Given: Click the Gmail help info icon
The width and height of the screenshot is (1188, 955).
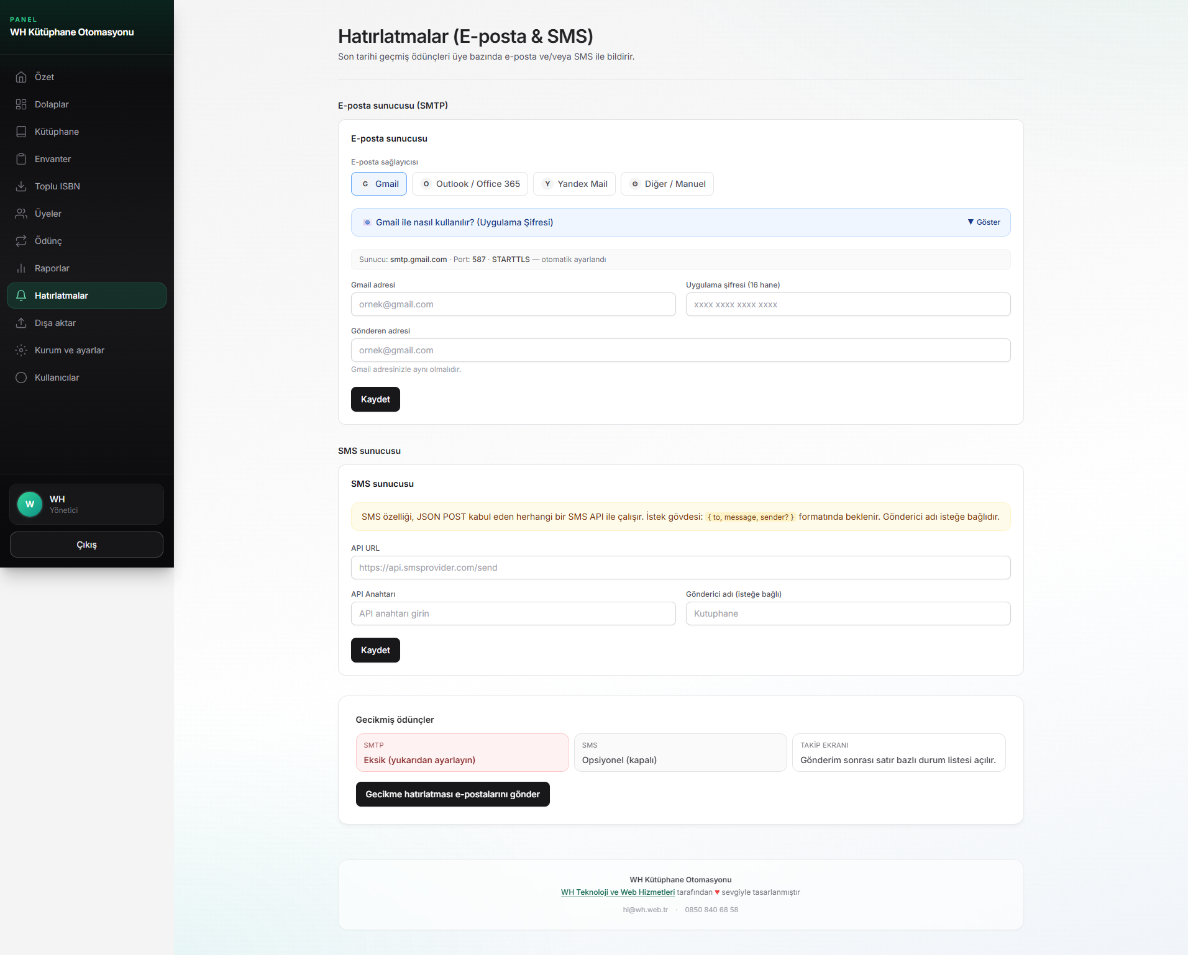Looking at the screenshot, I should coord(367,222).
